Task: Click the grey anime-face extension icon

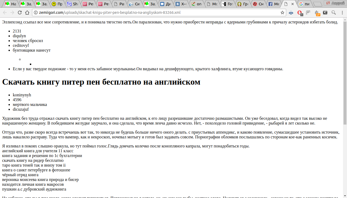Action: click(x=308, y=13)
